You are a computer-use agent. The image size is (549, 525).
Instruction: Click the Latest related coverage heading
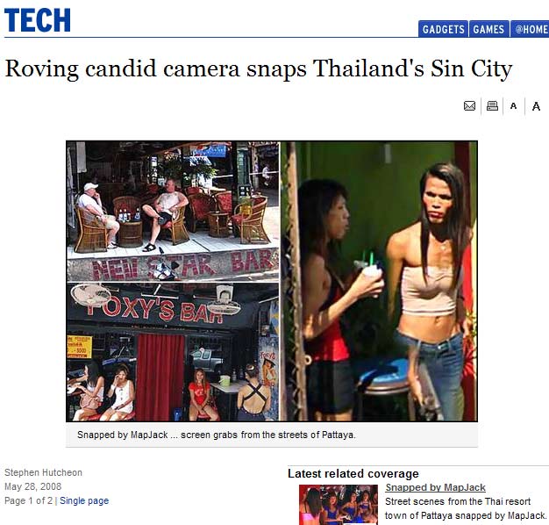click(x=353, y=473)
